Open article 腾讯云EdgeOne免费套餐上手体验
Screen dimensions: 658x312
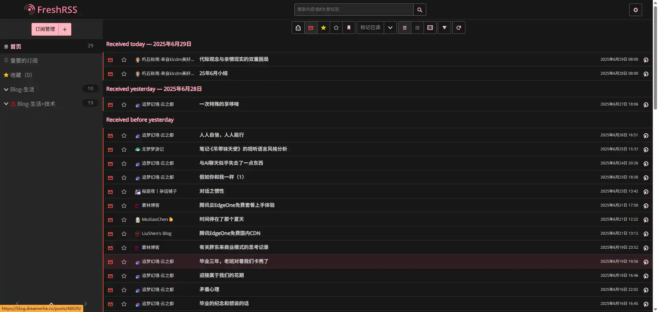tap(237, 205)
